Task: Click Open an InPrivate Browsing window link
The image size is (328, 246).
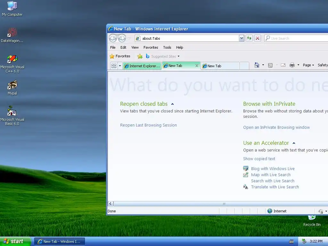Action: 276,127
